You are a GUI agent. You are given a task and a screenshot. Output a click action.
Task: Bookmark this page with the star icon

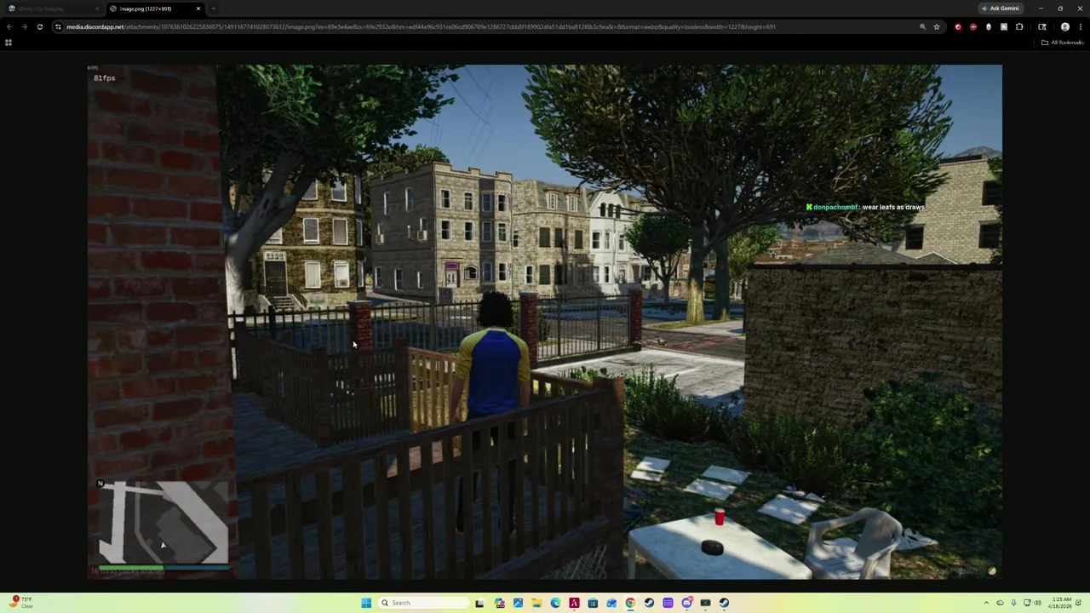(937, 26)
